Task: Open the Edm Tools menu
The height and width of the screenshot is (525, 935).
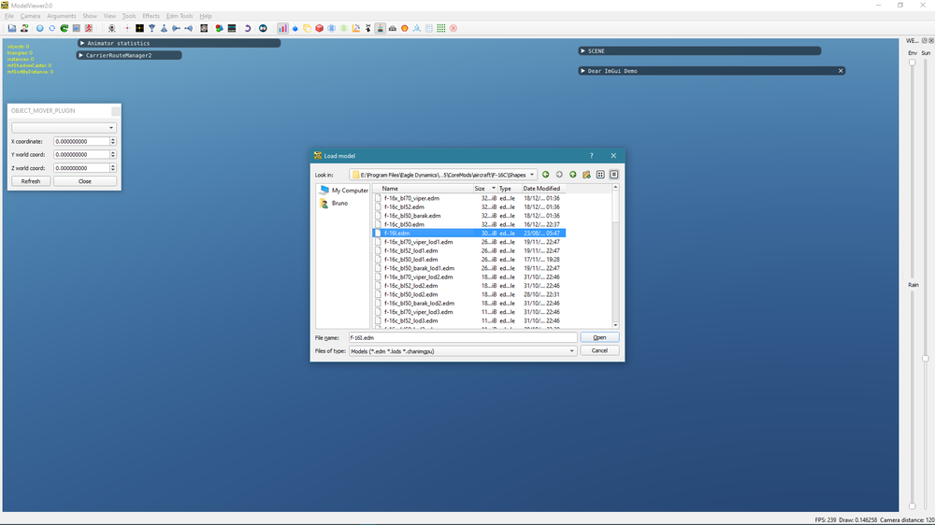Action: [x=180, y=16]
